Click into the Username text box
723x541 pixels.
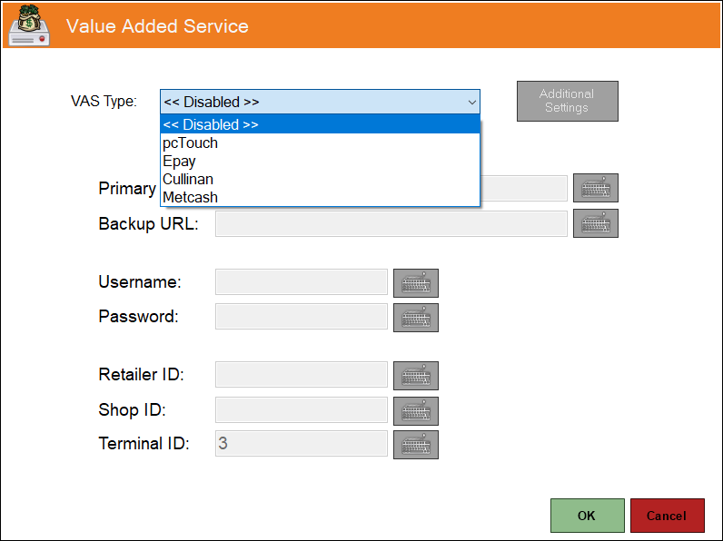point(301,282)
